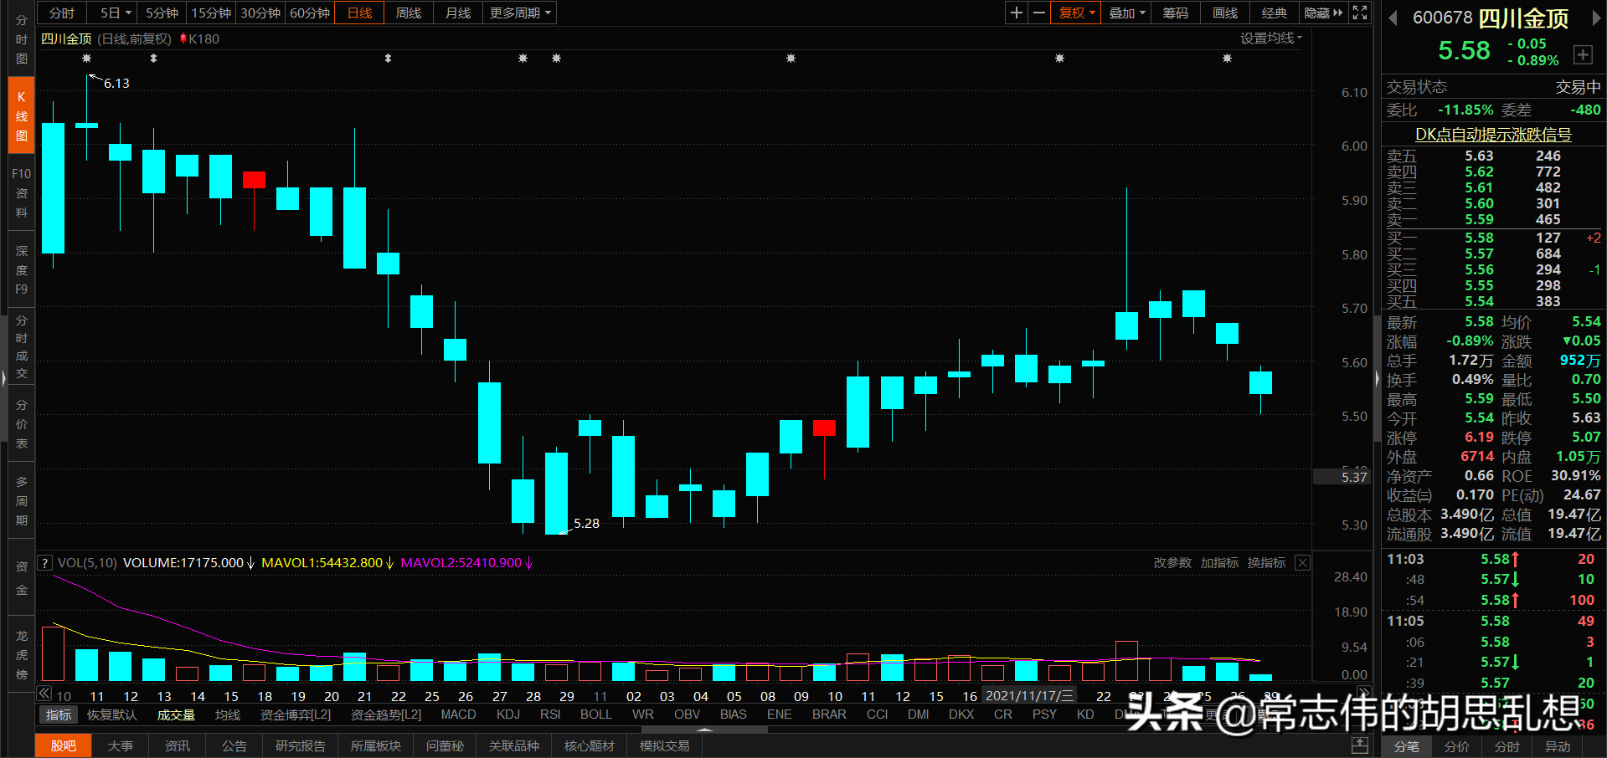Viewport: 1607px width, 758px height.
Task: Click the DK点自动提示涨跌信号 link
Action: pyautogui.click(x=1493, y=135)
